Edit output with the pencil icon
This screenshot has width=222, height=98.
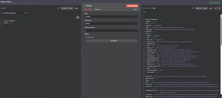[x=216, y=8]
